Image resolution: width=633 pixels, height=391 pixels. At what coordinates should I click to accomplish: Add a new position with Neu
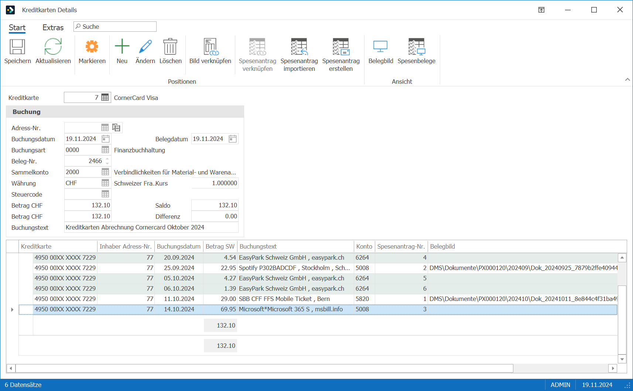[122, 46]
